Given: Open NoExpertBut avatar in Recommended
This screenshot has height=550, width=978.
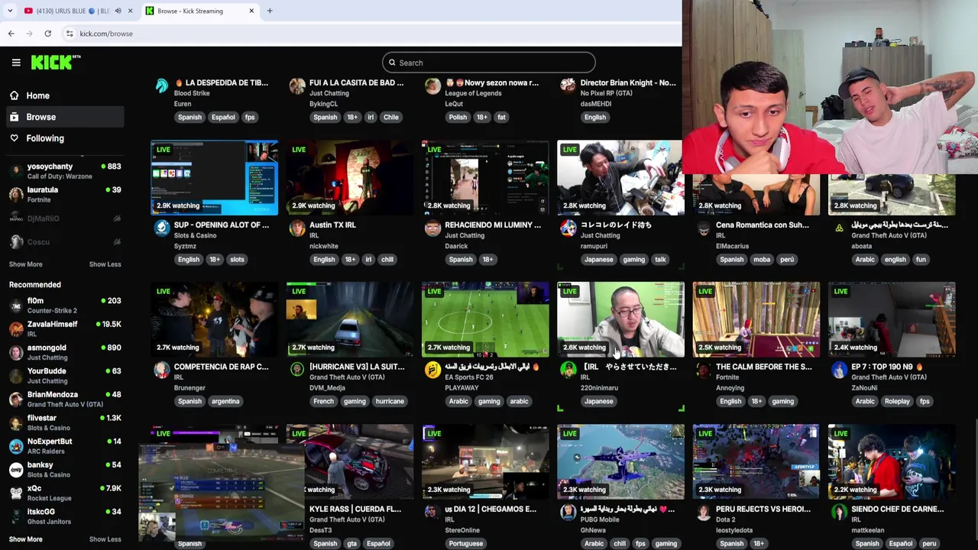Looking at the screenshot, I should point(16,446).
